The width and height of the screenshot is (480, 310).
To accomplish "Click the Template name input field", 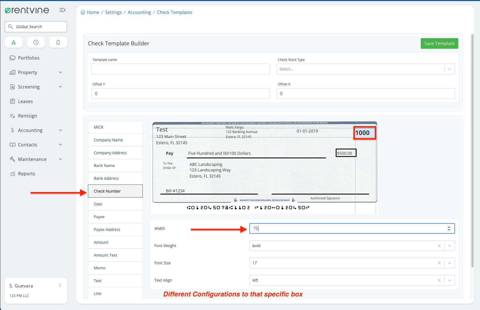I will point(181,69).
